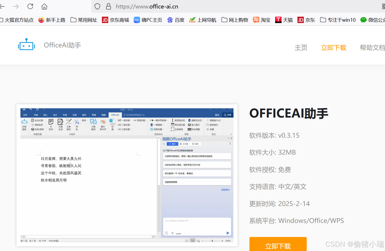Viewport: 385px width, 251px height.
Task: Open the 京东商城 bookmark
Action: [116, 20]
